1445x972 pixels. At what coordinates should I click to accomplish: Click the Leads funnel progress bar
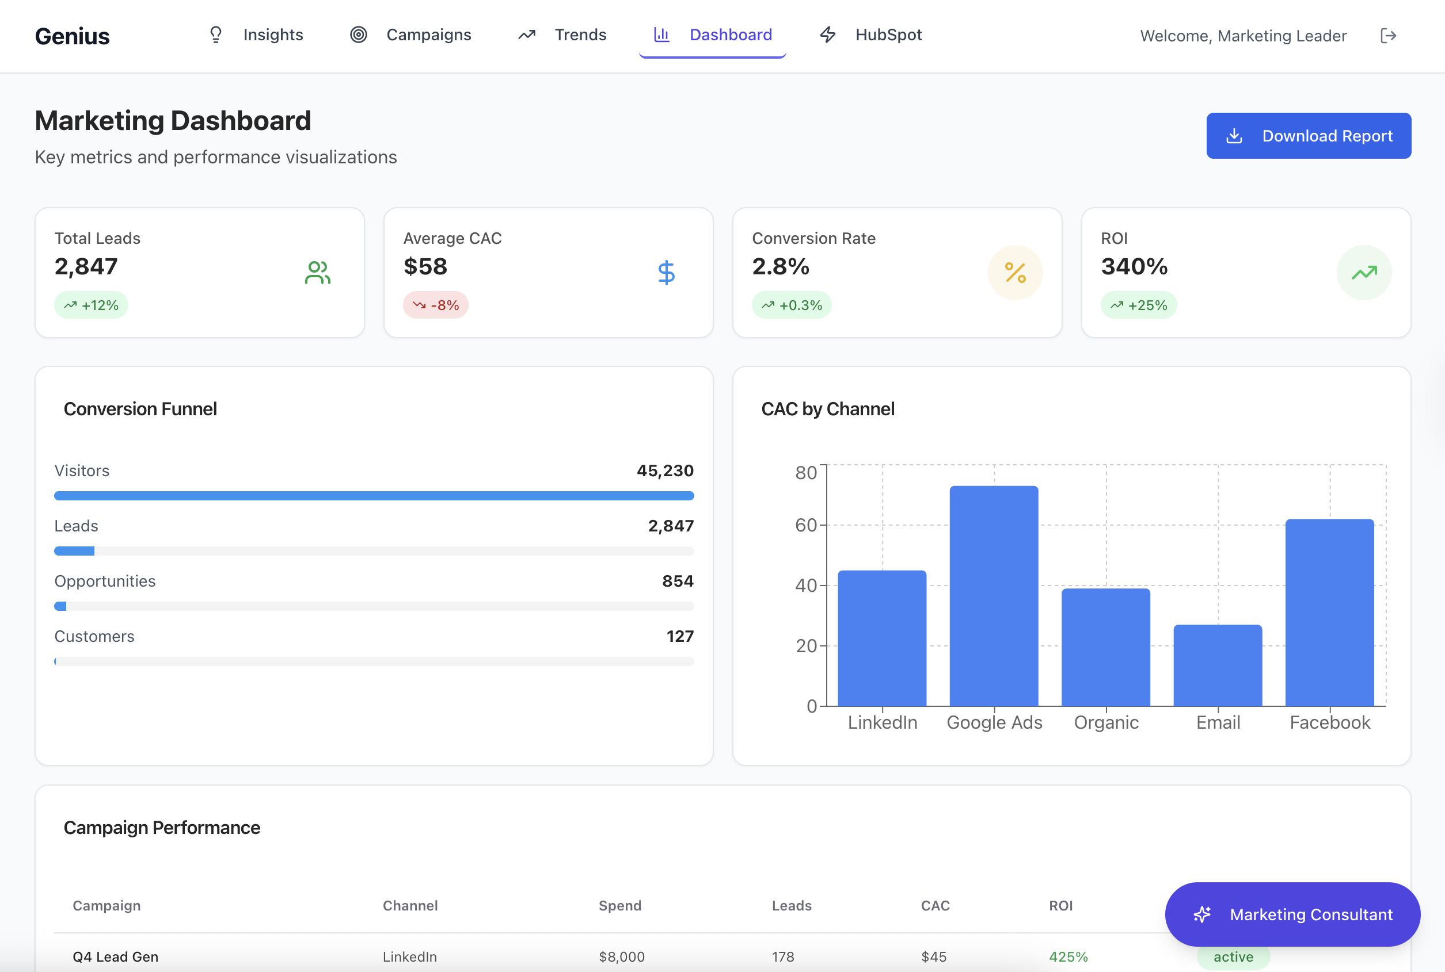click(x=374, y=551)
